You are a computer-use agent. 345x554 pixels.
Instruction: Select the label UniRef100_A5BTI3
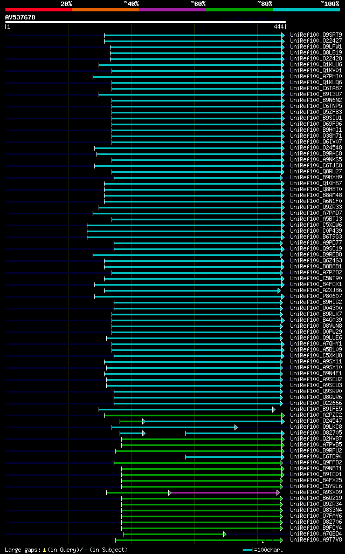316,219
